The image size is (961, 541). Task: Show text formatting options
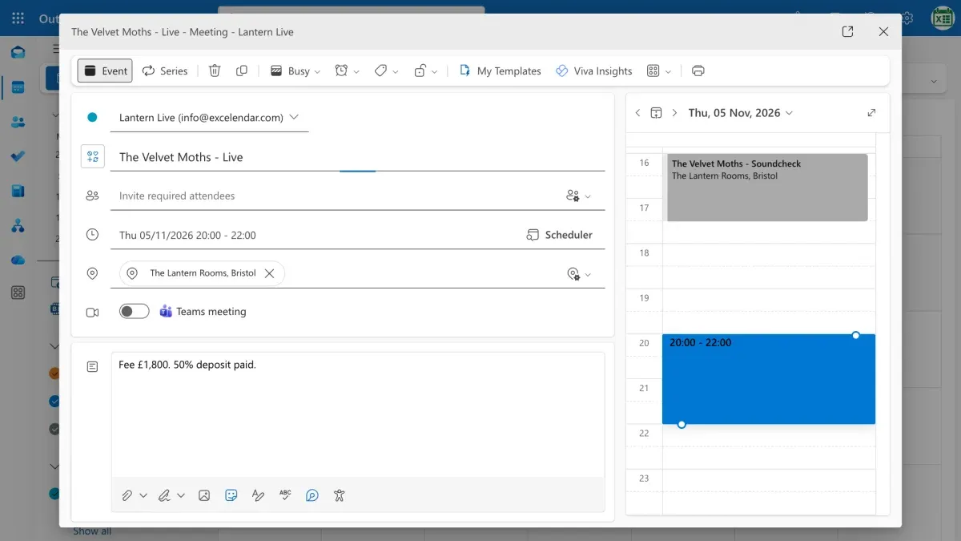coord(258,495)
